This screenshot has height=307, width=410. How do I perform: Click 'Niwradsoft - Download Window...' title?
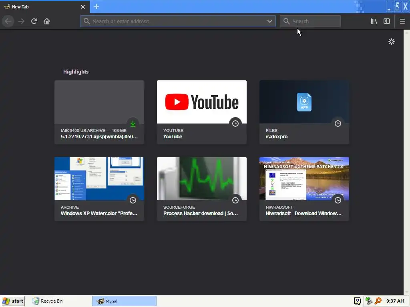[303, 213]
